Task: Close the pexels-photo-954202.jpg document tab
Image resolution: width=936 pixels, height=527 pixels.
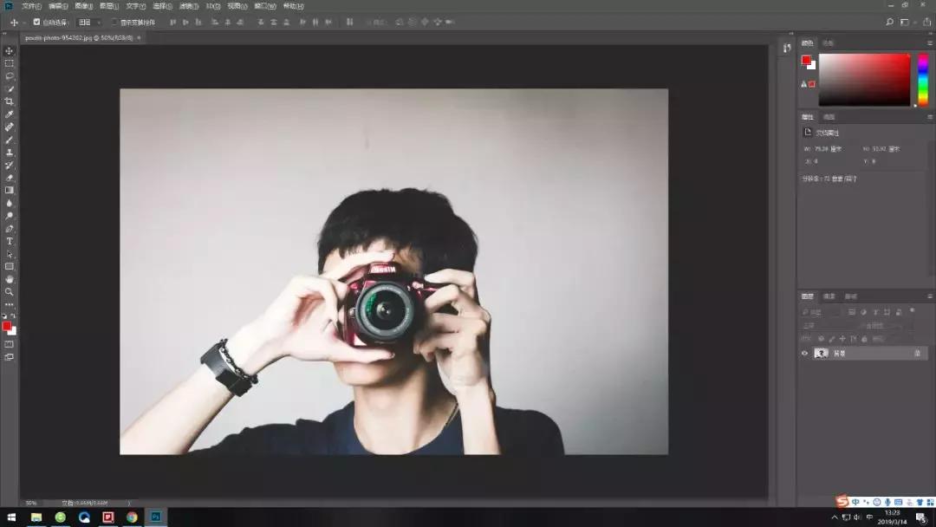Action: [x=139, y=37]
